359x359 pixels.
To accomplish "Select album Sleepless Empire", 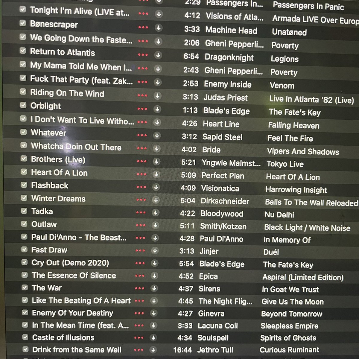I will click(x=290, y=326).
